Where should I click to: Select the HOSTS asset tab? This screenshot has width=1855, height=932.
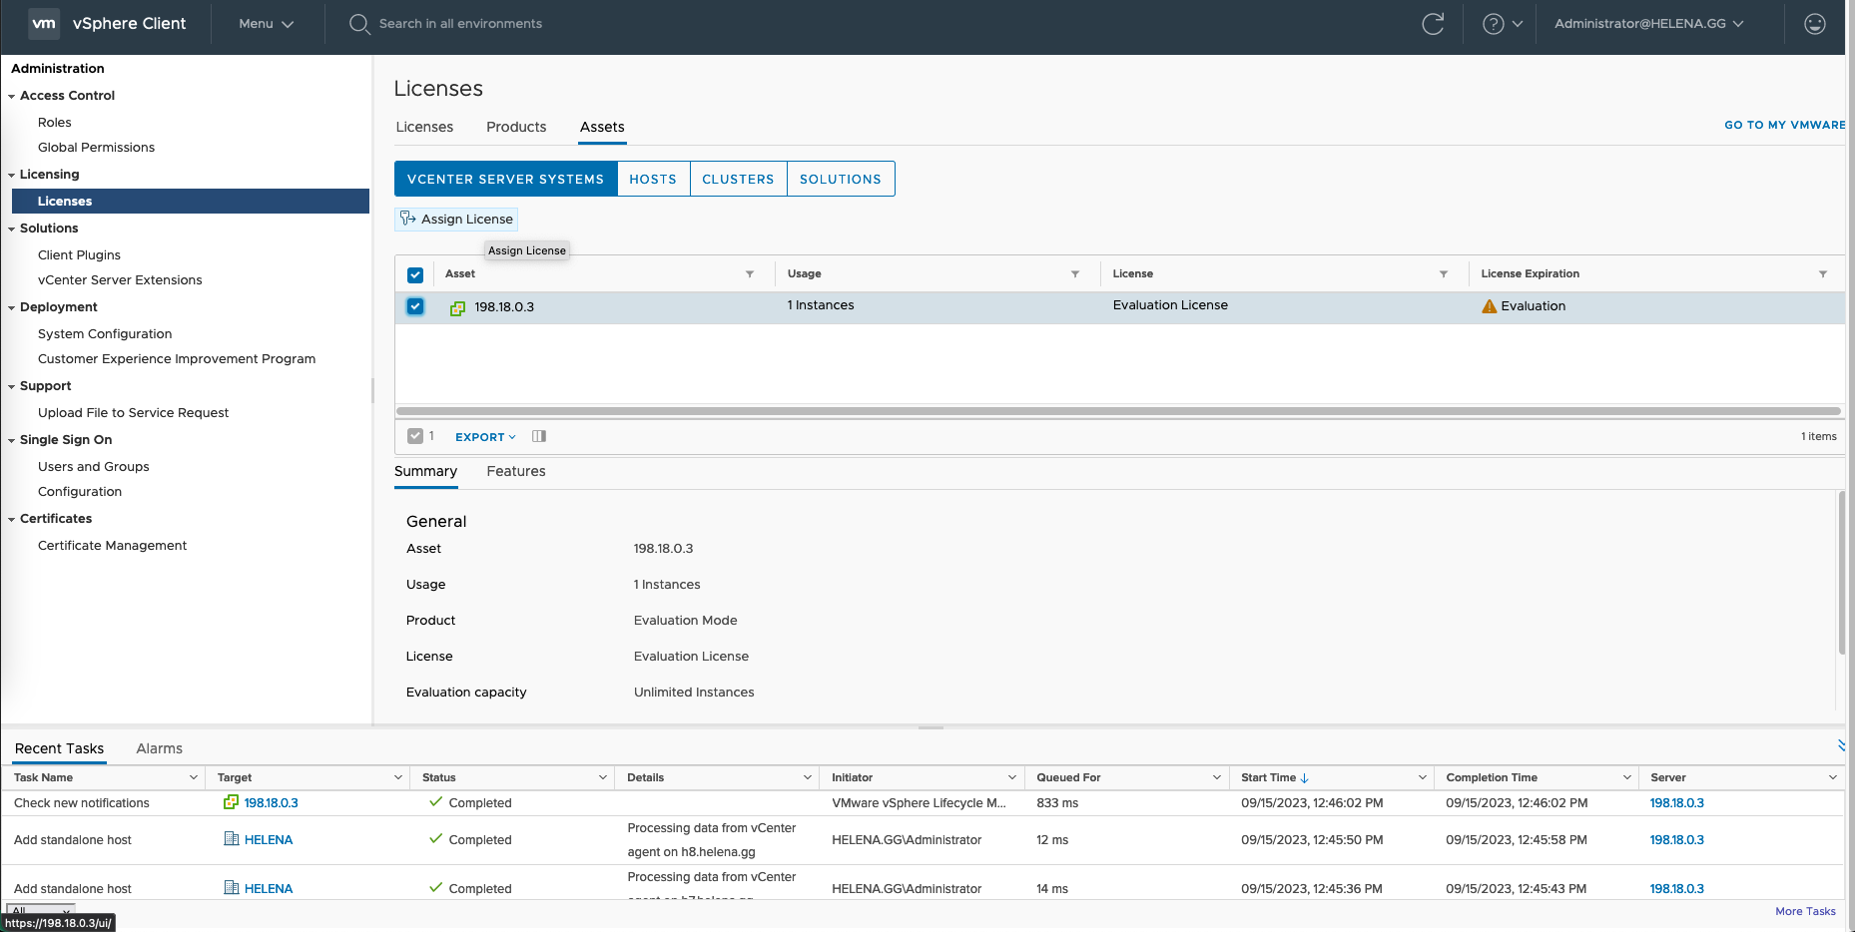(653, 180)
